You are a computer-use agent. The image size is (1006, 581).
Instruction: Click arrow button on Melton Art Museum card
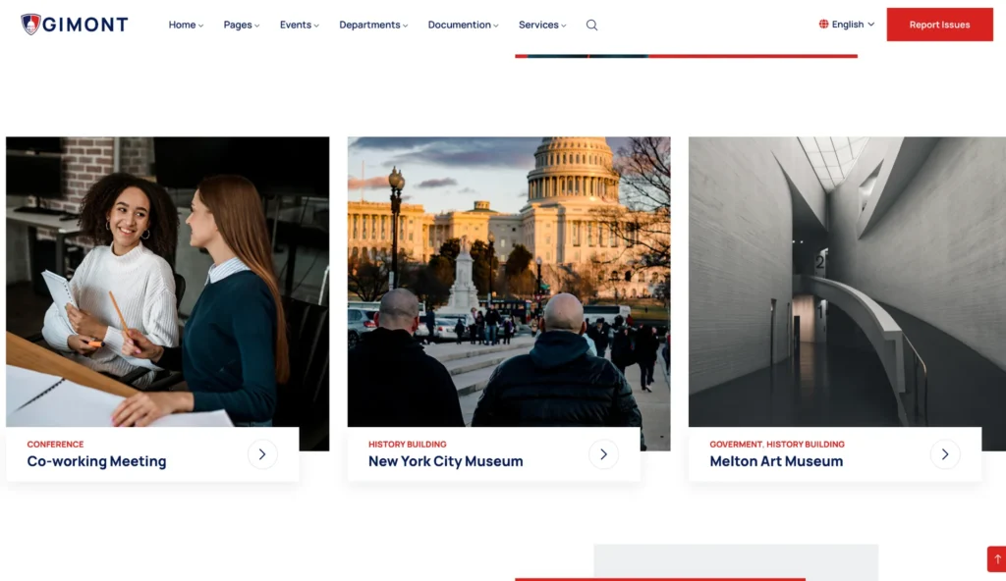coord(944,454)
